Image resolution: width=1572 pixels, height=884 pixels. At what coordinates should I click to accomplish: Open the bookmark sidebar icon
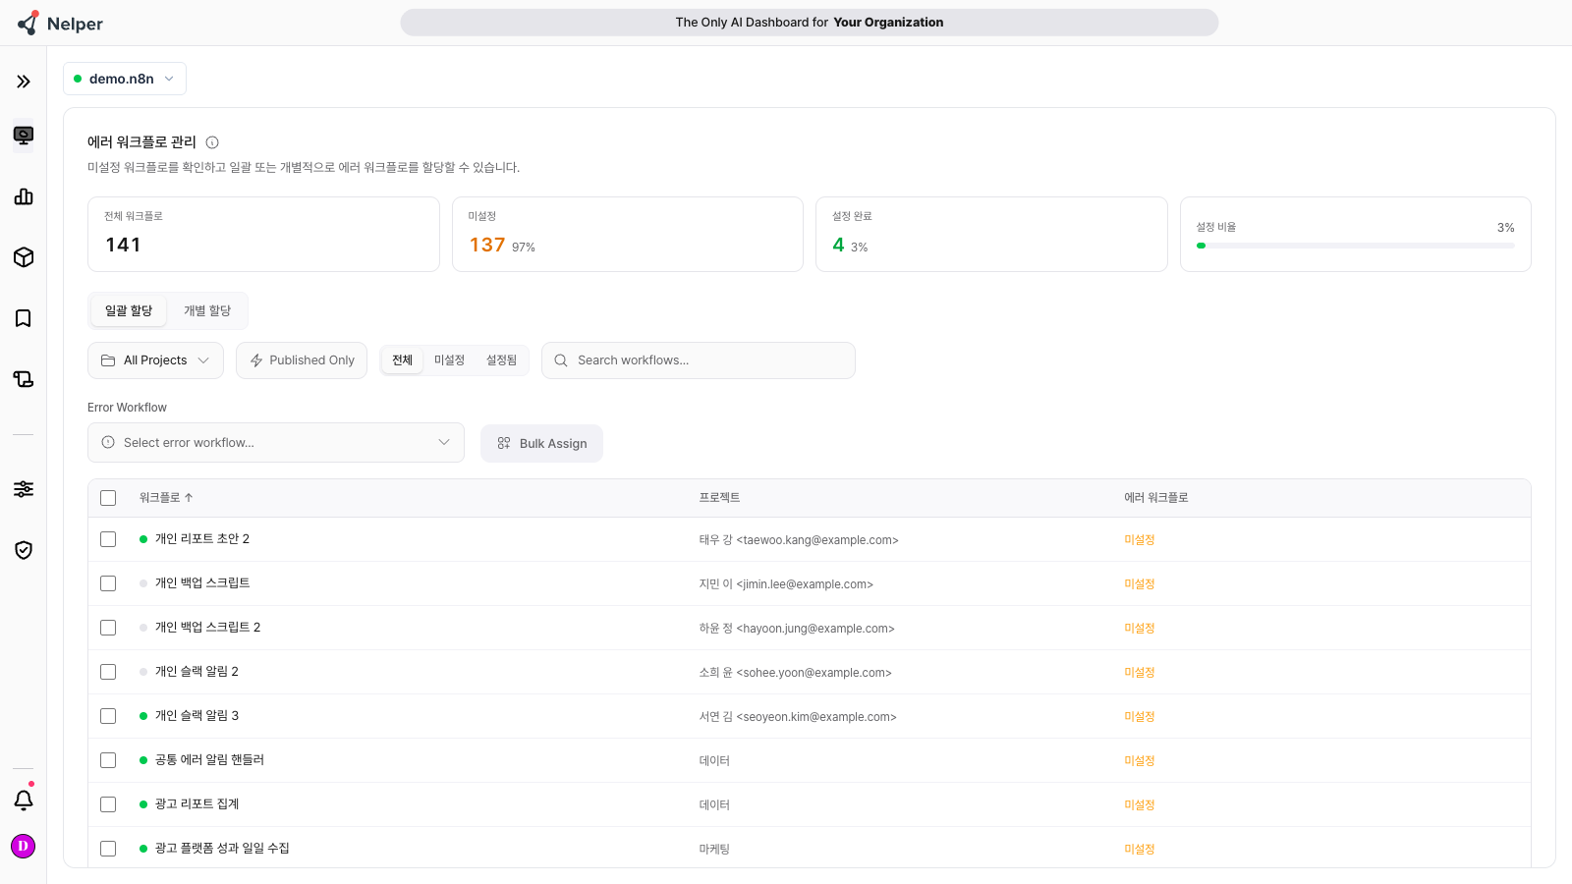point(24,318)
